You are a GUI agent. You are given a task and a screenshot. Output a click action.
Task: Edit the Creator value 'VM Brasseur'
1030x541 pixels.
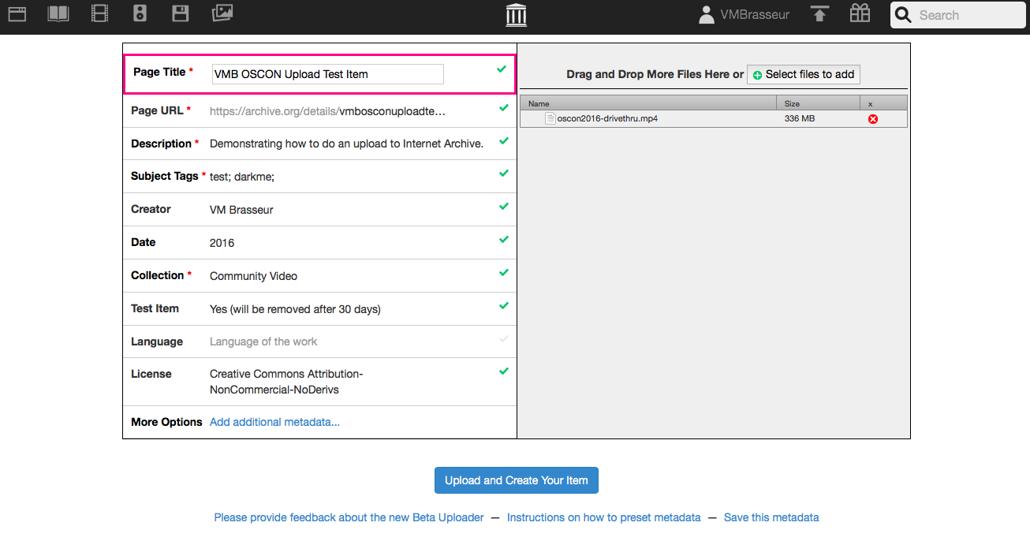[x=241, y=210]
